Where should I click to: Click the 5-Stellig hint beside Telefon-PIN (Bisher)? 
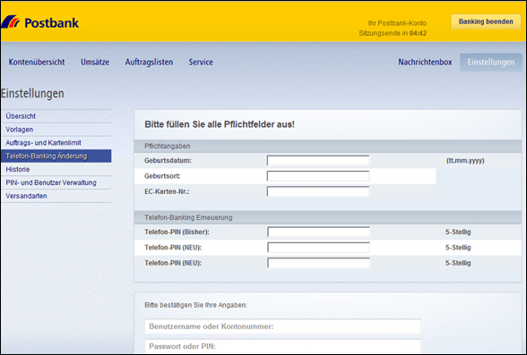click(x=458, y=232)
